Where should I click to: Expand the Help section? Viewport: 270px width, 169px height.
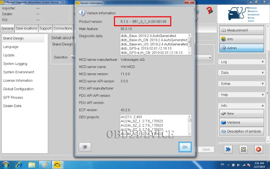(x=242, y=95)
